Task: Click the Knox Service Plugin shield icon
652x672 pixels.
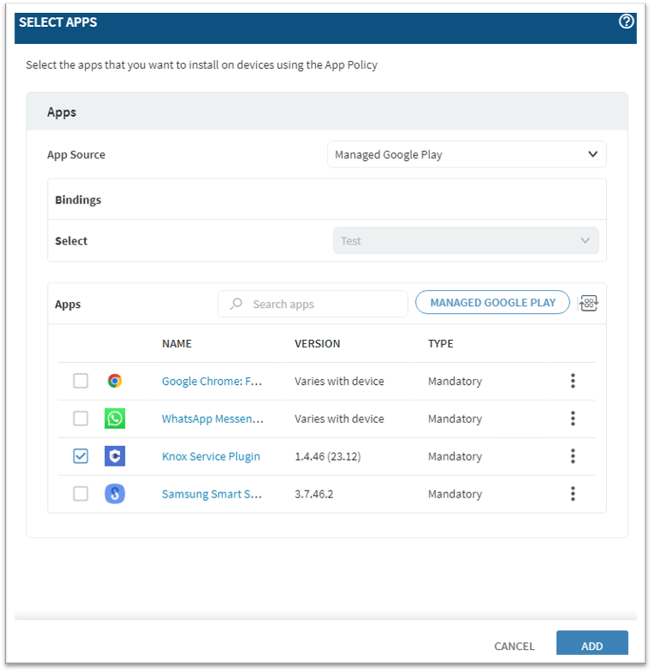Action: coord(114,457)
